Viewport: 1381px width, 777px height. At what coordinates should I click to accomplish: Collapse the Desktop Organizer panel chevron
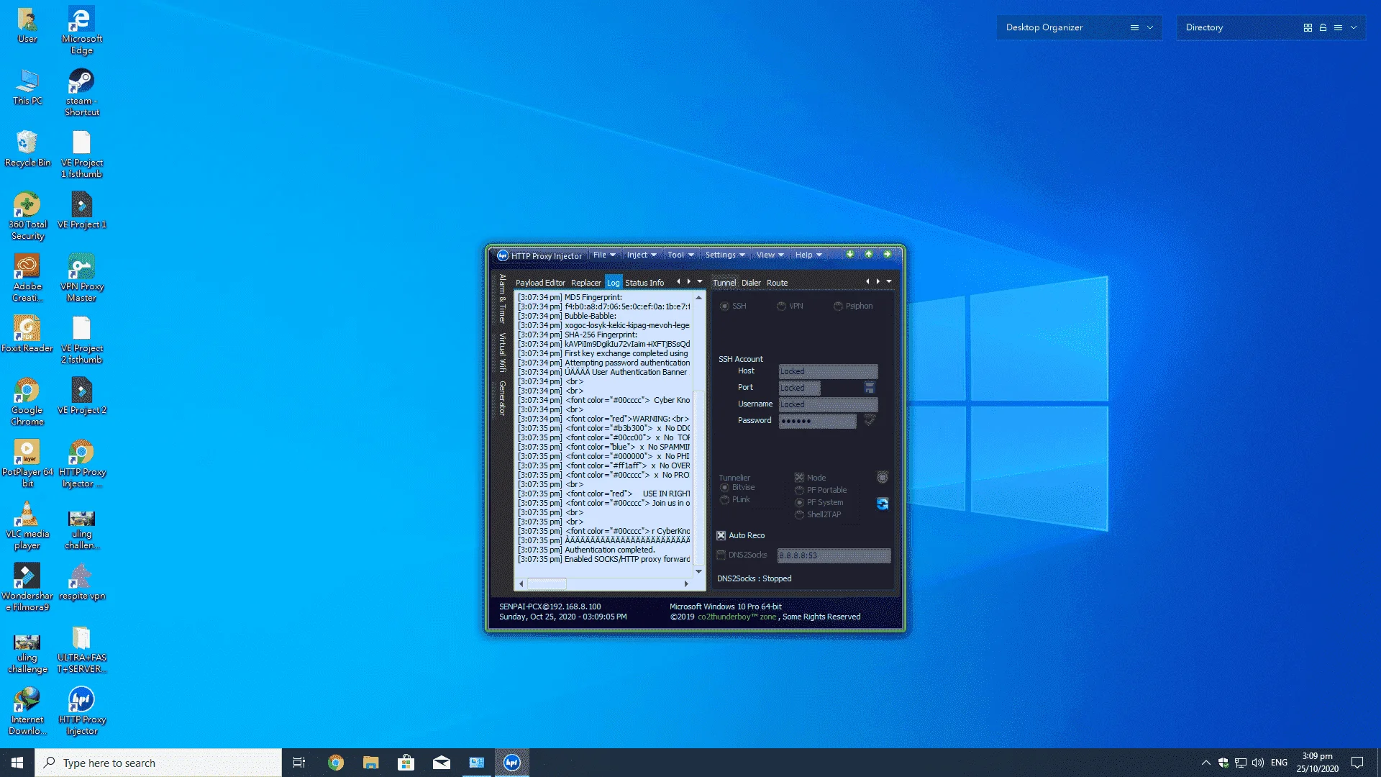coord(1150,27)
